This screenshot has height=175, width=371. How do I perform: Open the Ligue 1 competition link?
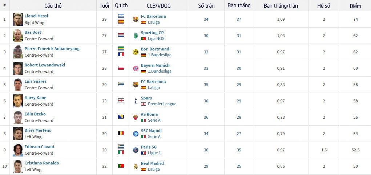(x=154, y=153)
